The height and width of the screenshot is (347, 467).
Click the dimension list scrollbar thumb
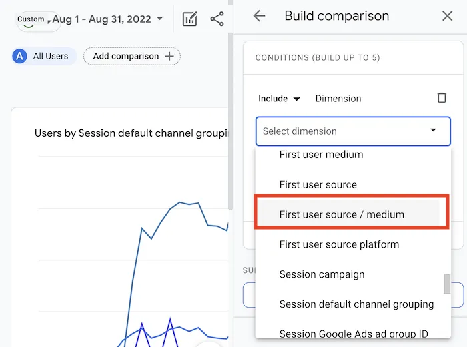[x=446, y=284]
